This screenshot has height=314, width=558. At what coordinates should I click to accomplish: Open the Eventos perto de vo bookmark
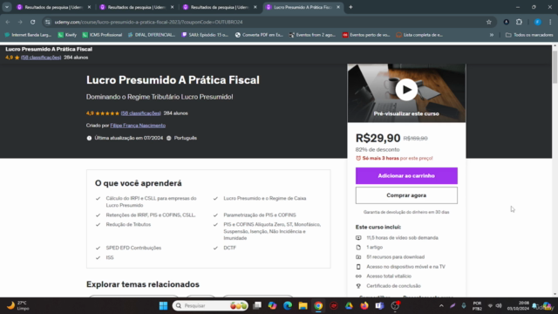point(366,35)
